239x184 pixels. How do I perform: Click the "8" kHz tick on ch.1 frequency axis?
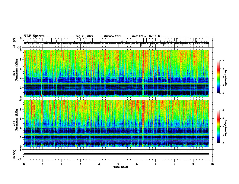click(21, 60)
